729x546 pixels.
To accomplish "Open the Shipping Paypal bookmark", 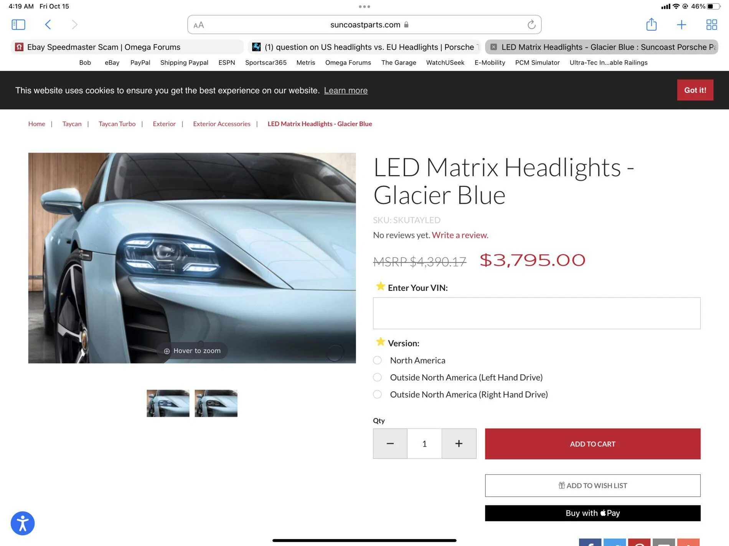I will (184, 63).
